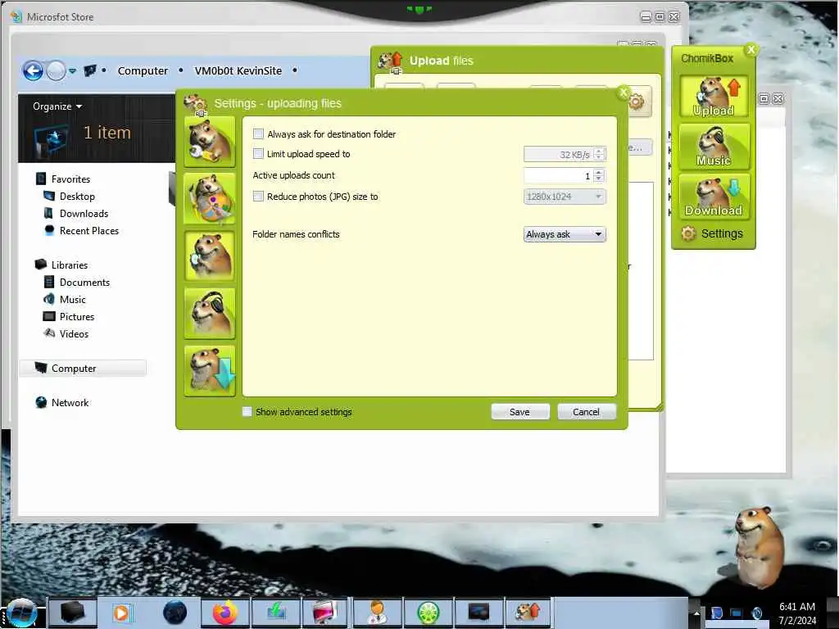Open the monitor taskbar icon
The image size is (839, 629).
coord(478,613)
